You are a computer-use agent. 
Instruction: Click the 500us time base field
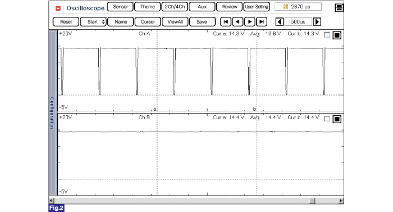pyautogui.click(x=298, y=22)
